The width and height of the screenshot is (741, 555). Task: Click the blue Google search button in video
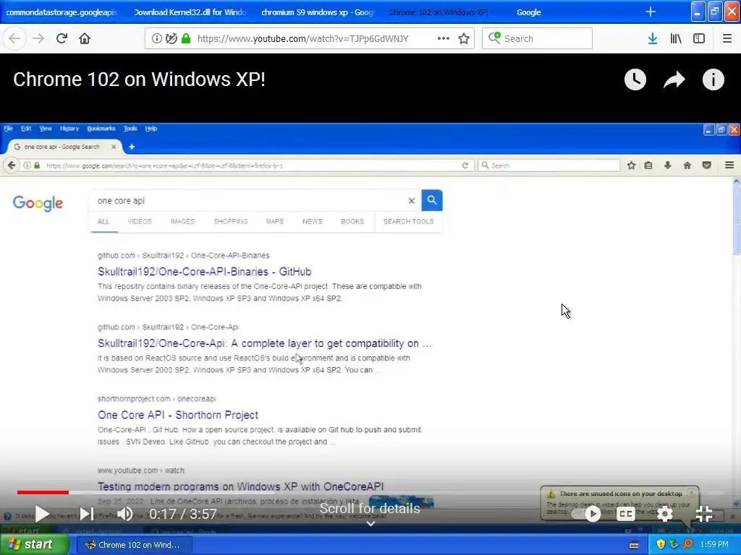point(432,200)
